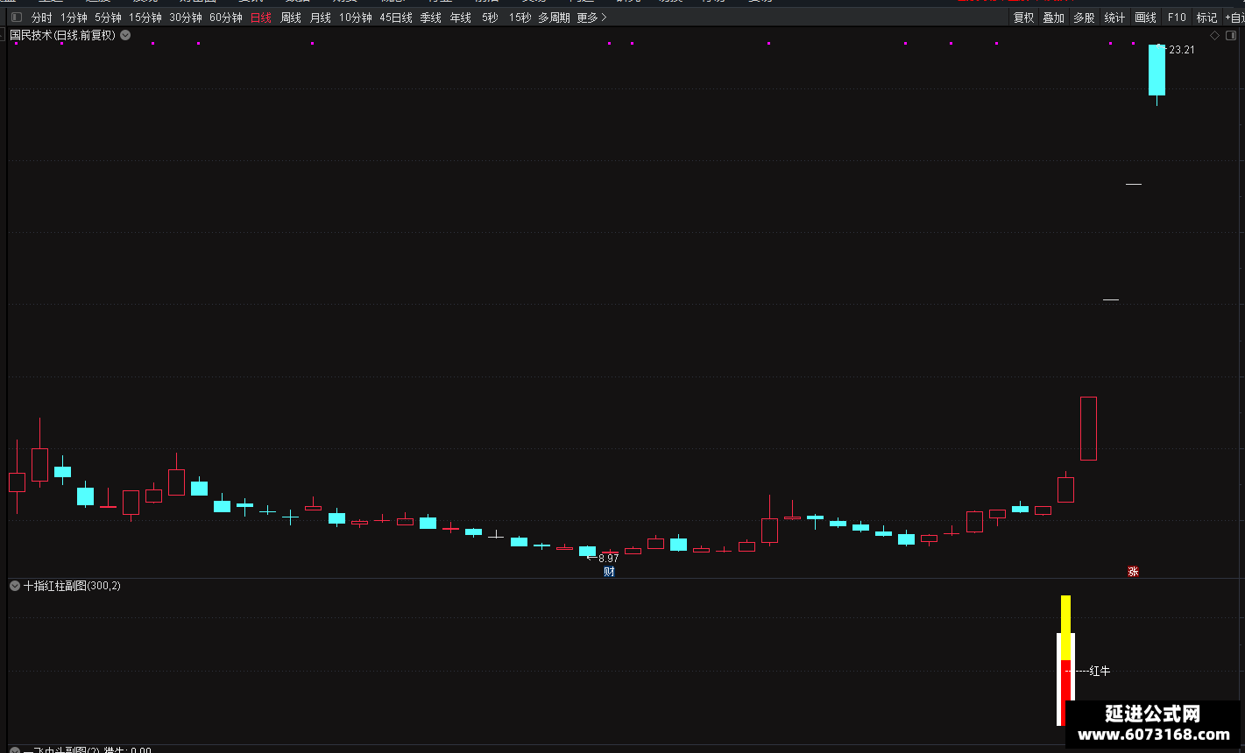Click the left panel toggle icon beside 分时

coord(16,18)
